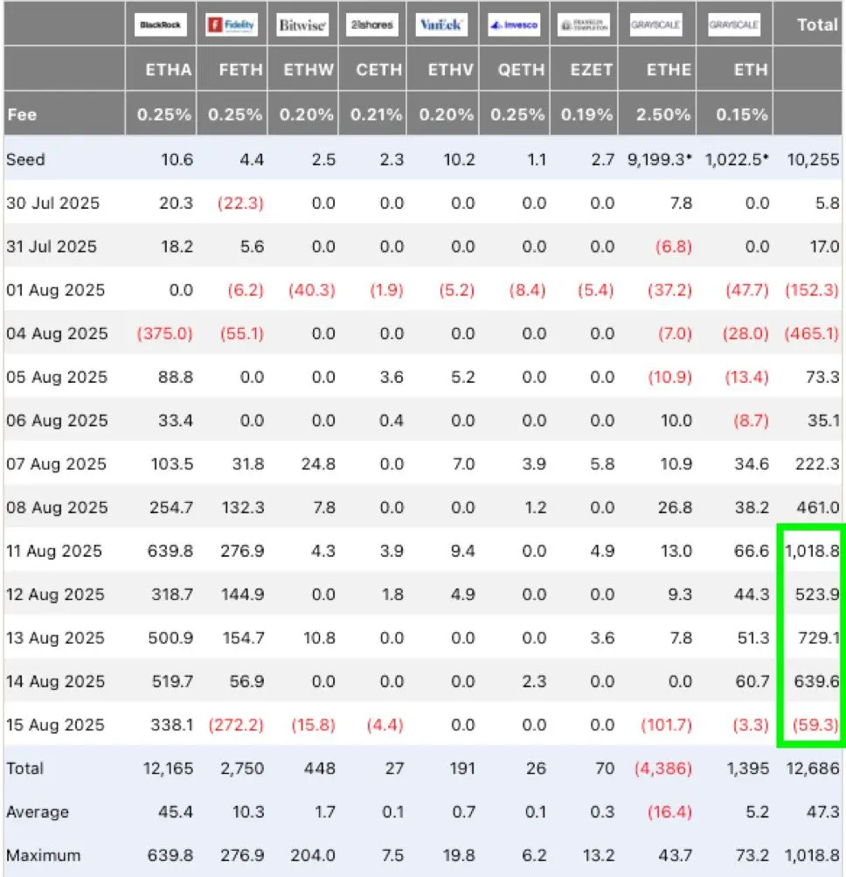Click the 0.15% fee value

pyautogui.click(x=742, y=114)
